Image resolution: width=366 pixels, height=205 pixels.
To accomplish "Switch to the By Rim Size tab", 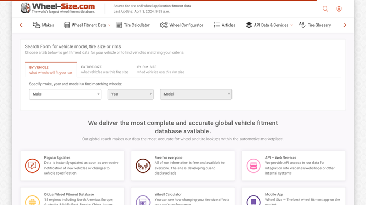I will pos(161,69).
